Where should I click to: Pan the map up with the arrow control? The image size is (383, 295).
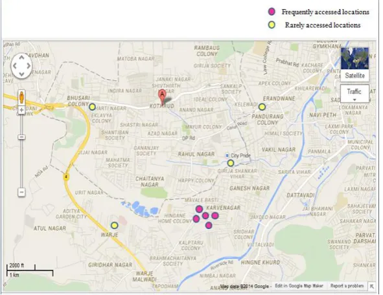tap(21, 58)
